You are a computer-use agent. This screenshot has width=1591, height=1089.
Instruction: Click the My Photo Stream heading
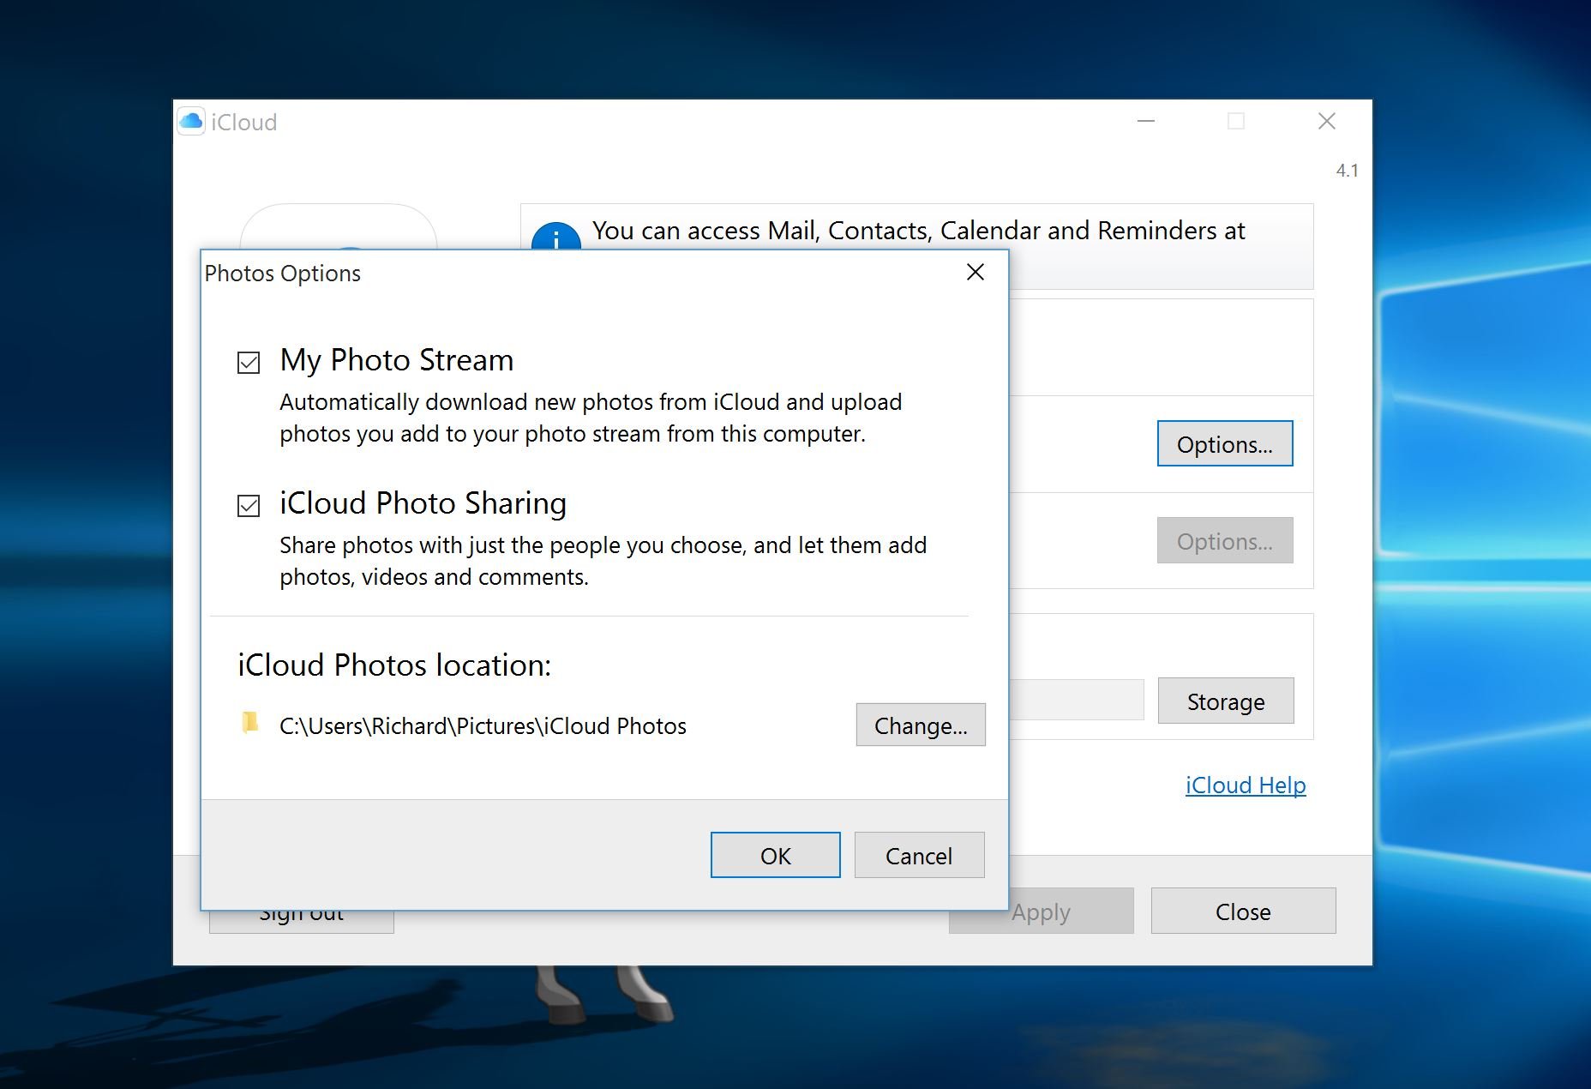(x=396, y=360)
